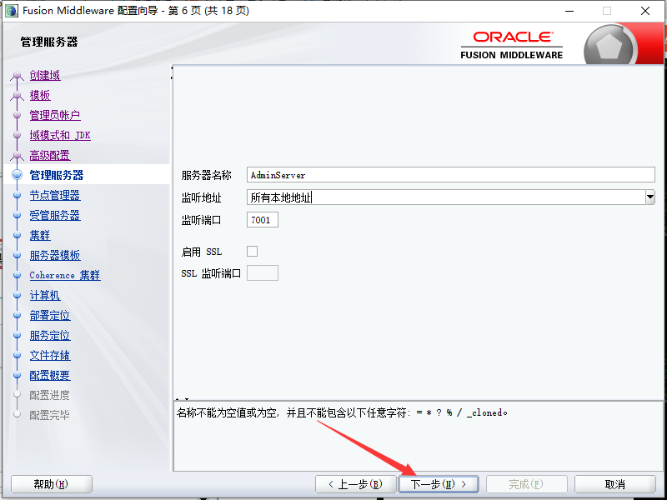Click the 监听端口 7001 field
The height and width of the screenshot is (500, 667).
coord(263,220)
